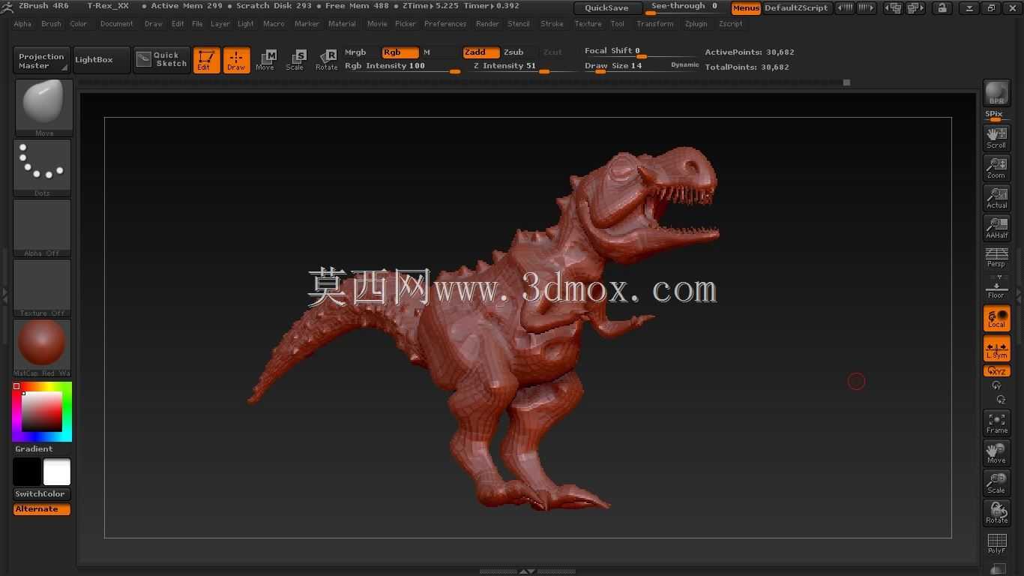
Task: Pick a hue in the color picker
Action: coord(42,411)
